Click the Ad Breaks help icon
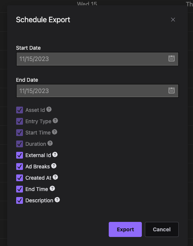193x246 pixels. [54, 166]
